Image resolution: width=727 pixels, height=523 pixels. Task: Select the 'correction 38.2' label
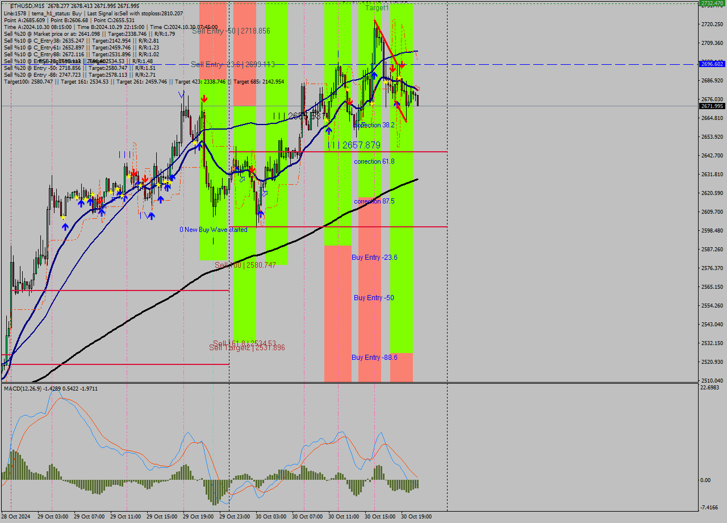(x=374, y=124)
